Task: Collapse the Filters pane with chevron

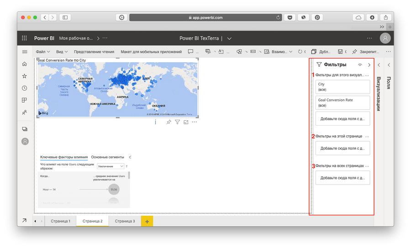Action: (369, 65)
